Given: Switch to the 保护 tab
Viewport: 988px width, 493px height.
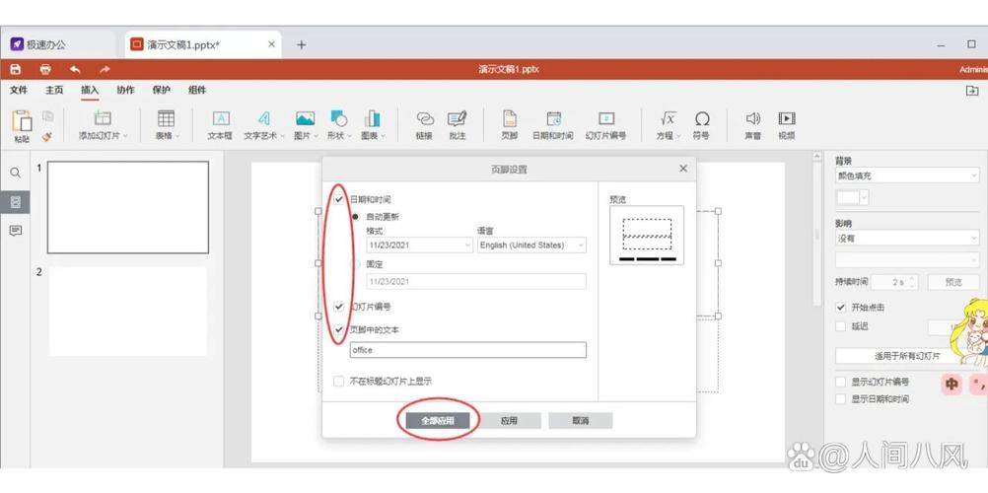Looking at the screenshot, I should [162, 90].
